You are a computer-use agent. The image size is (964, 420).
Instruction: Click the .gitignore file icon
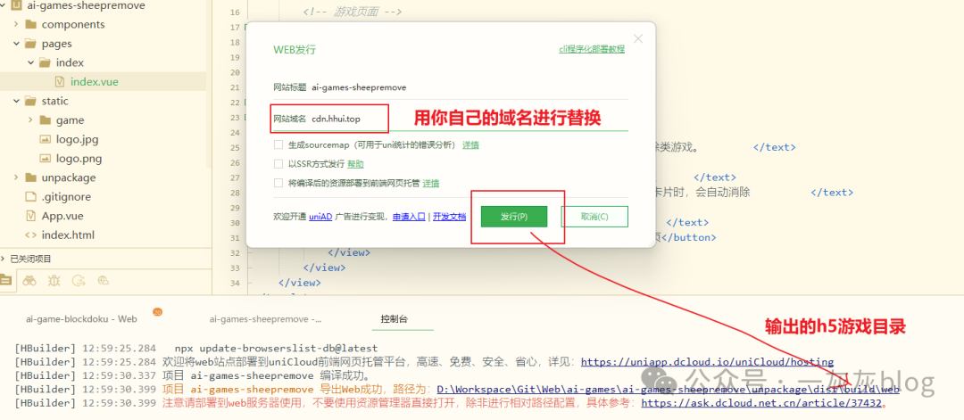coord(30,196)
